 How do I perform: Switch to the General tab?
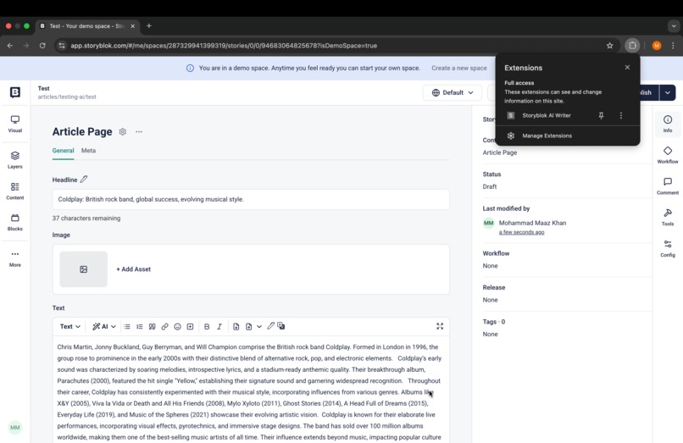[x=64, y=150]
